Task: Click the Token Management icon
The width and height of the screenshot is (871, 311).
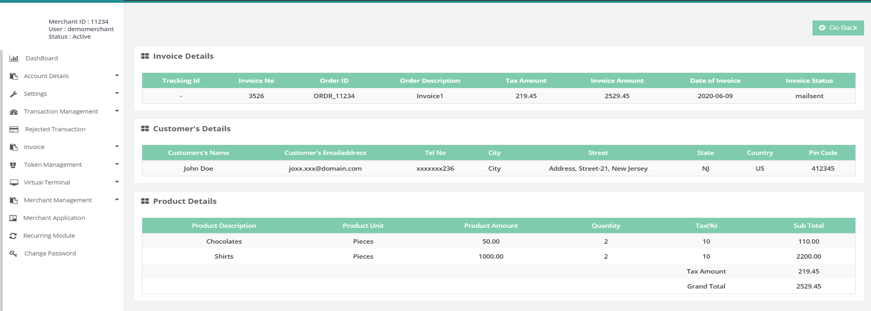Action: pyautogui.click(x=13, y=165)
